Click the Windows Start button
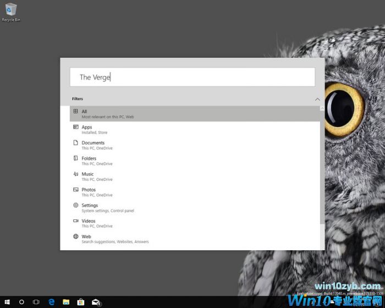Viewport: 385px width, 308px height. [7, 302]
